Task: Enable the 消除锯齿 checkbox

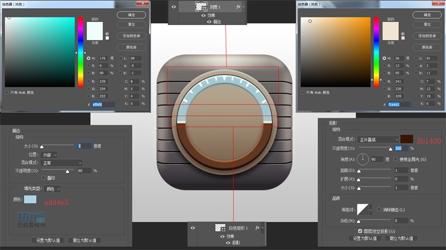Action: click(379, 210)
